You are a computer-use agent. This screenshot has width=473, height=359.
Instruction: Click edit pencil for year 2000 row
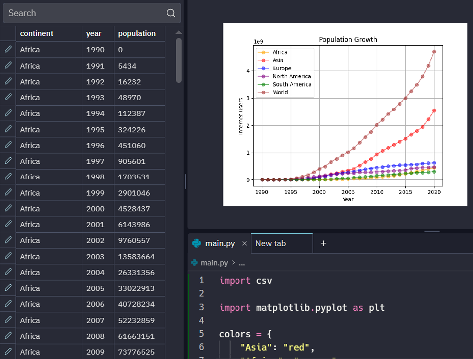click(x=8, y=209)
